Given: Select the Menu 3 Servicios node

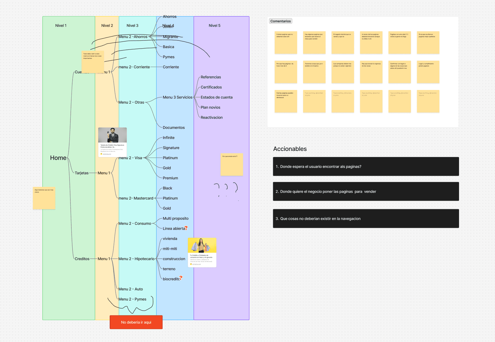Looking at the screenshot, I should [178, 97].
